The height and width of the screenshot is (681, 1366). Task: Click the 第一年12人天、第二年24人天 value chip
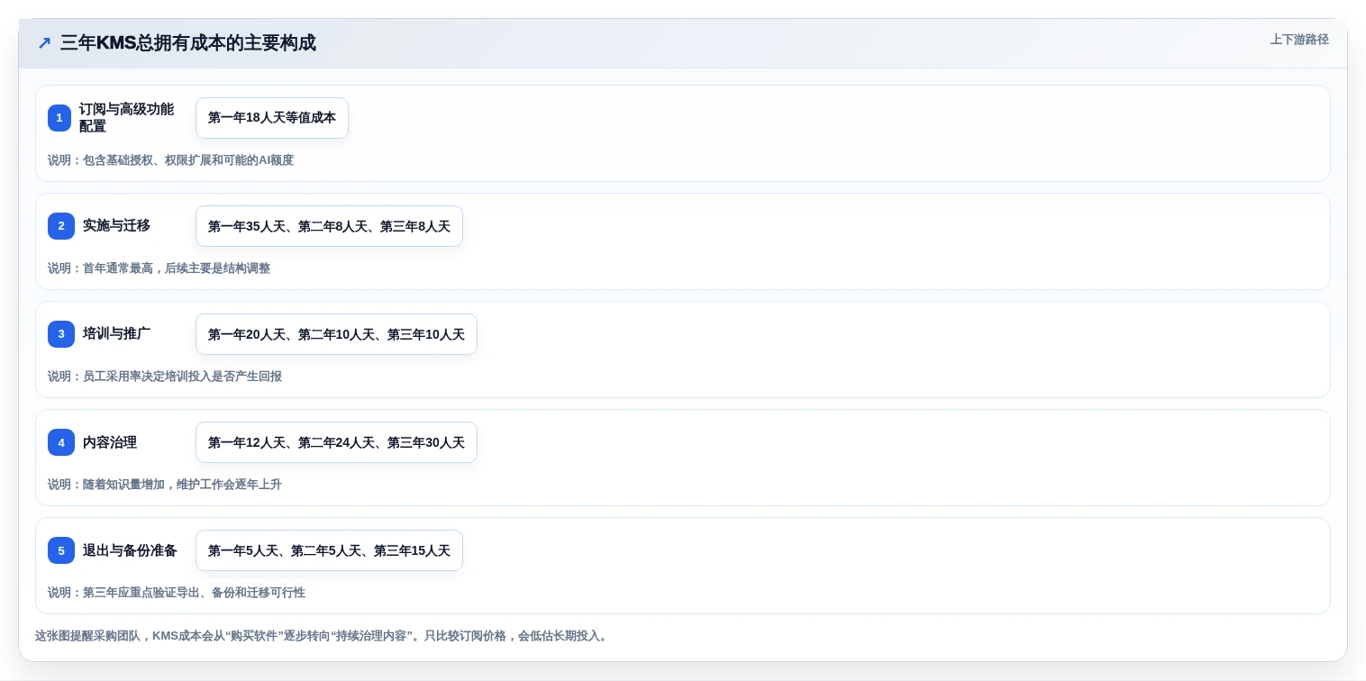(336, 442)
